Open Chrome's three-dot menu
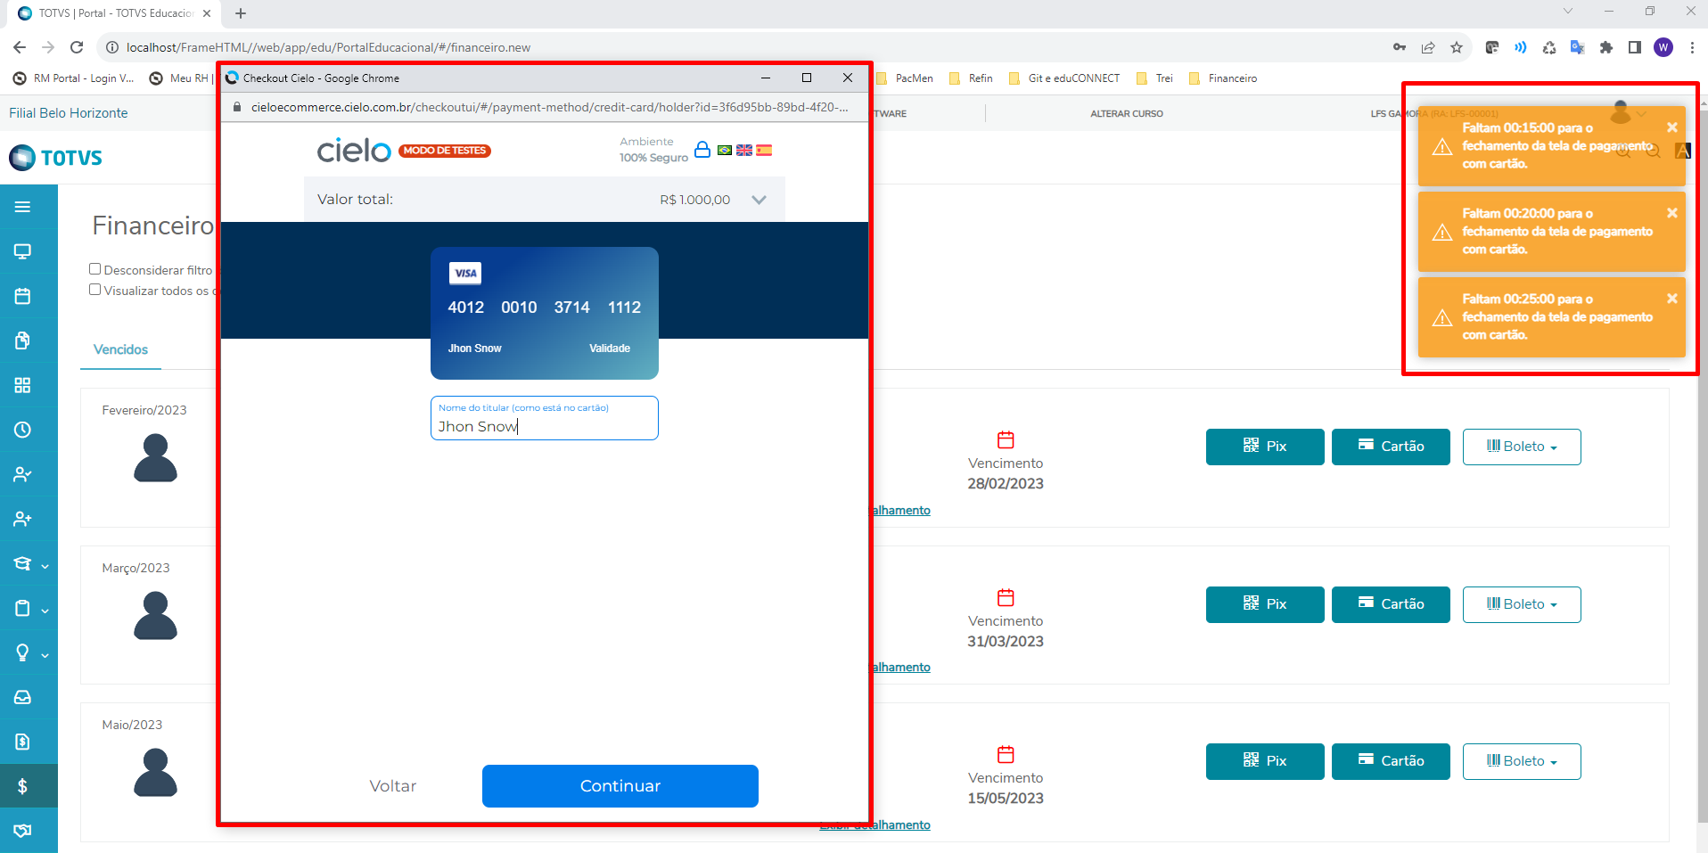This screenshot has height=853, width=1708. 1692,47
